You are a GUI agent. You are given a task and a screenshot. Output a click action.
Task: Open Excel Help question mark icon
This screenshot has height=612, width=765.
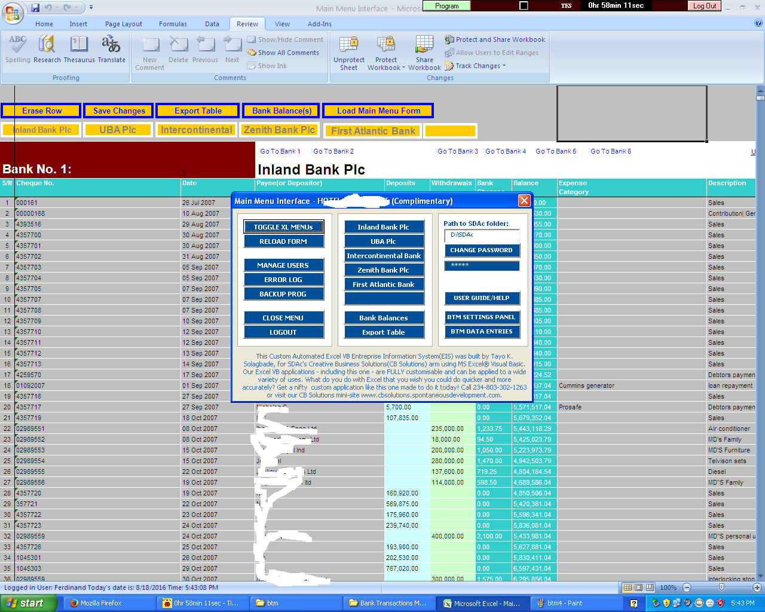pos(758,23)
